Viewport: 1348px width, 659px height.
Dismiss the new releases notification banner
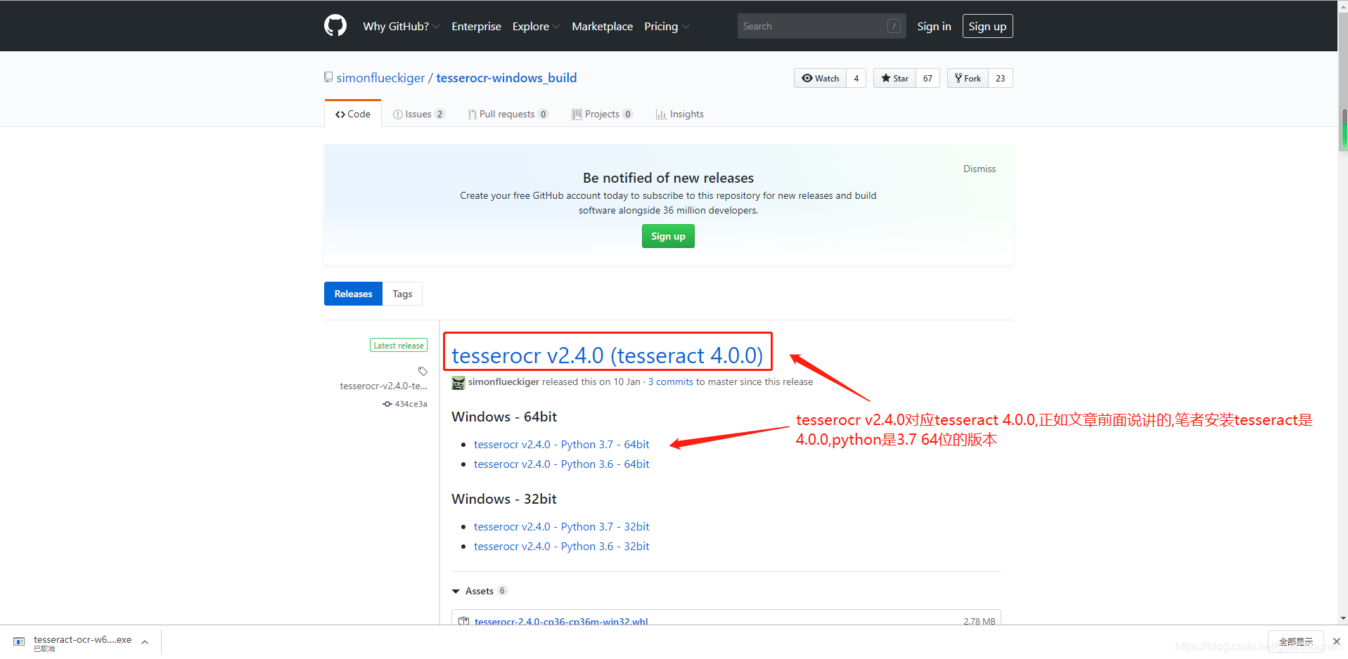pos(980,169)
